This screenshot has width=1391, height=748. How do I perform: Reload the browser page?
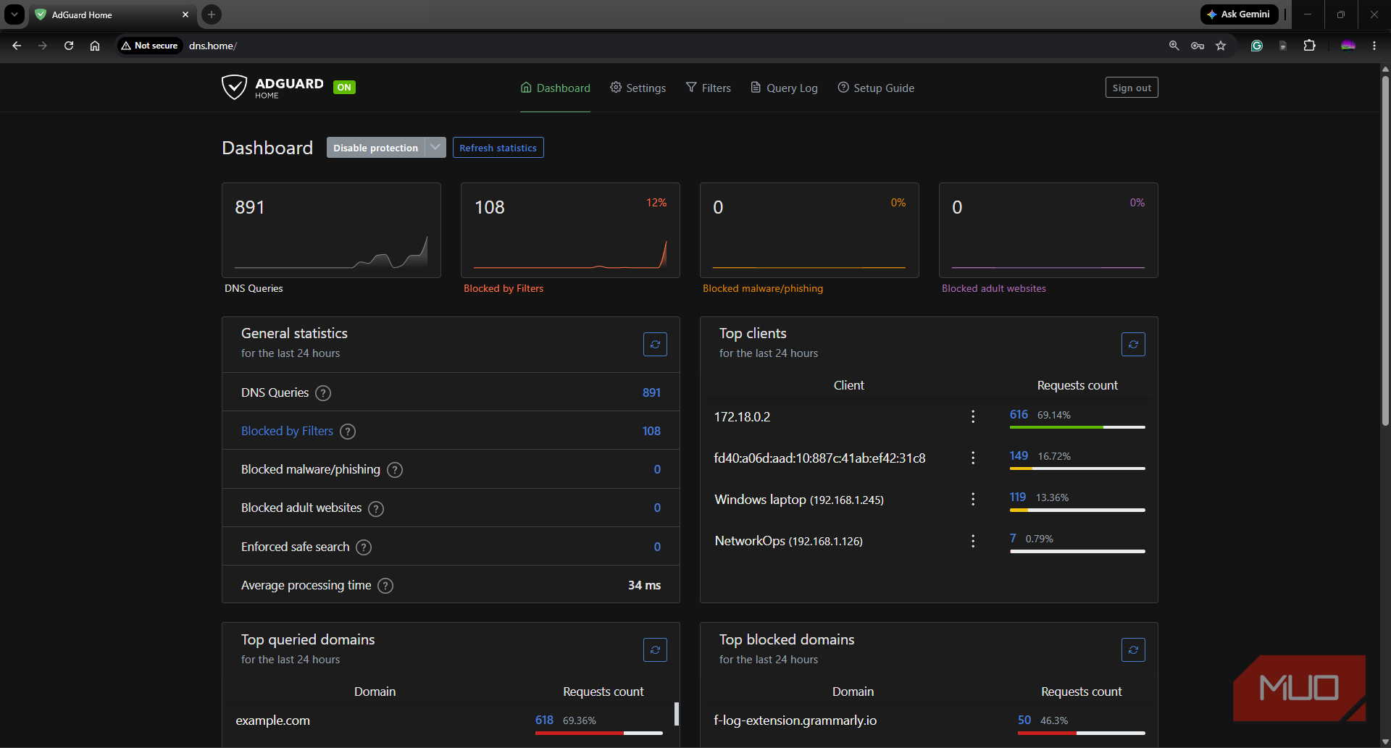[x=69, y=46]
